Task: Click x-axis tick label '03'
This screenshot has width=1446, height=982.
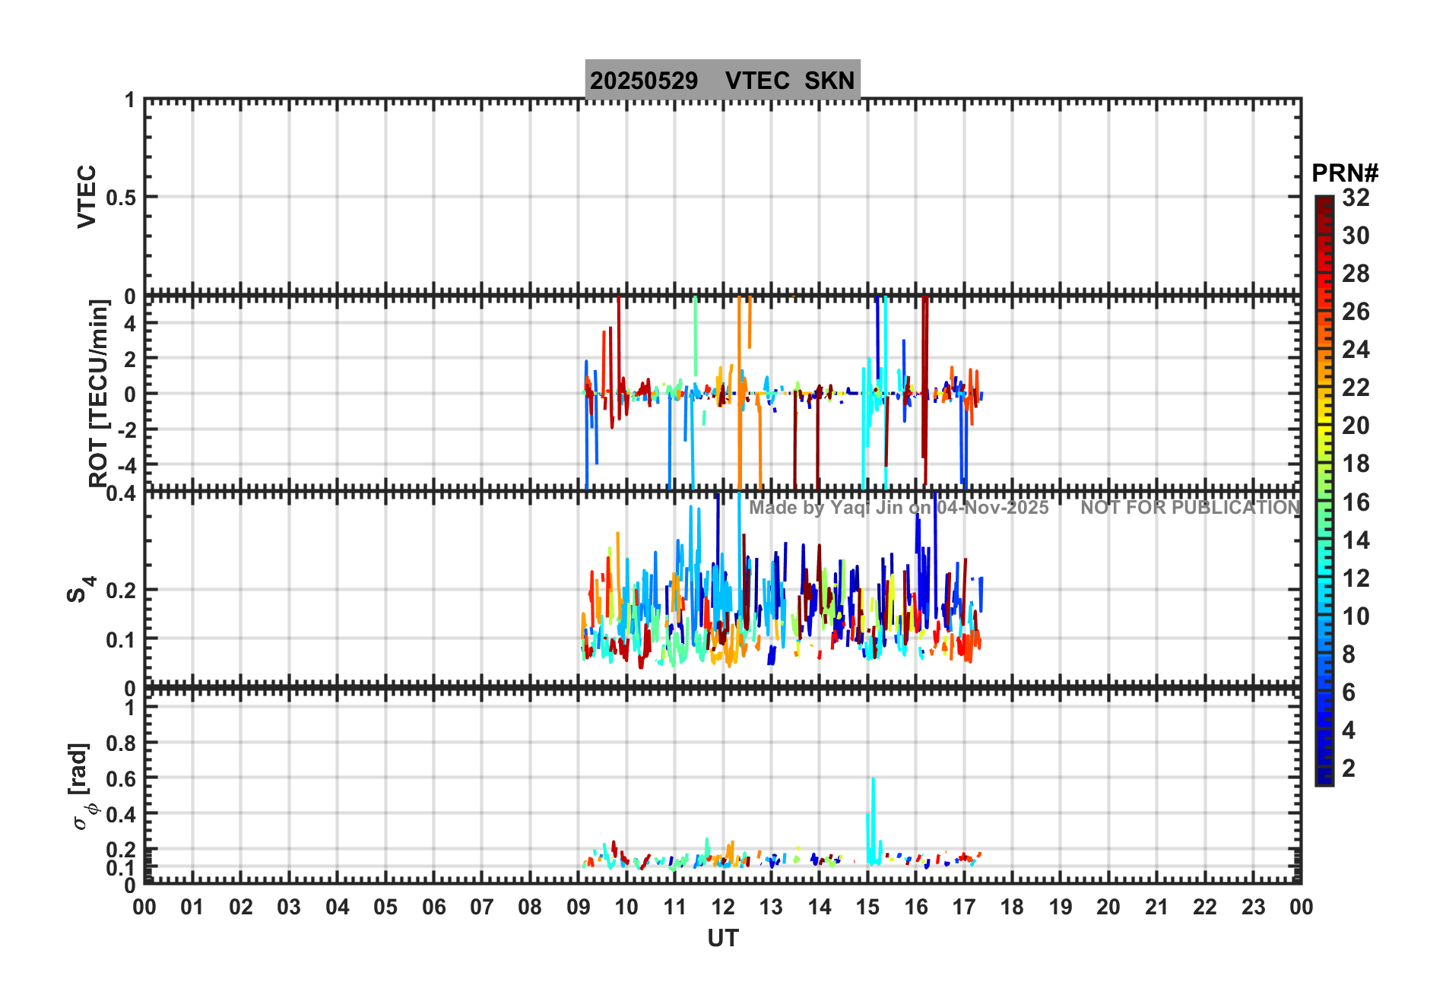Action: 289,907
